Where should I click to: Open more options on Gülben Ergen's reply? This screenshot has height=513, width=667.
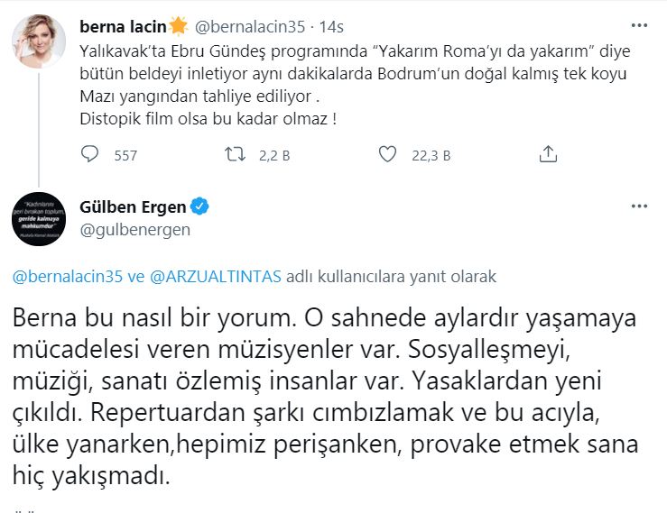click(x=638, y=208)
